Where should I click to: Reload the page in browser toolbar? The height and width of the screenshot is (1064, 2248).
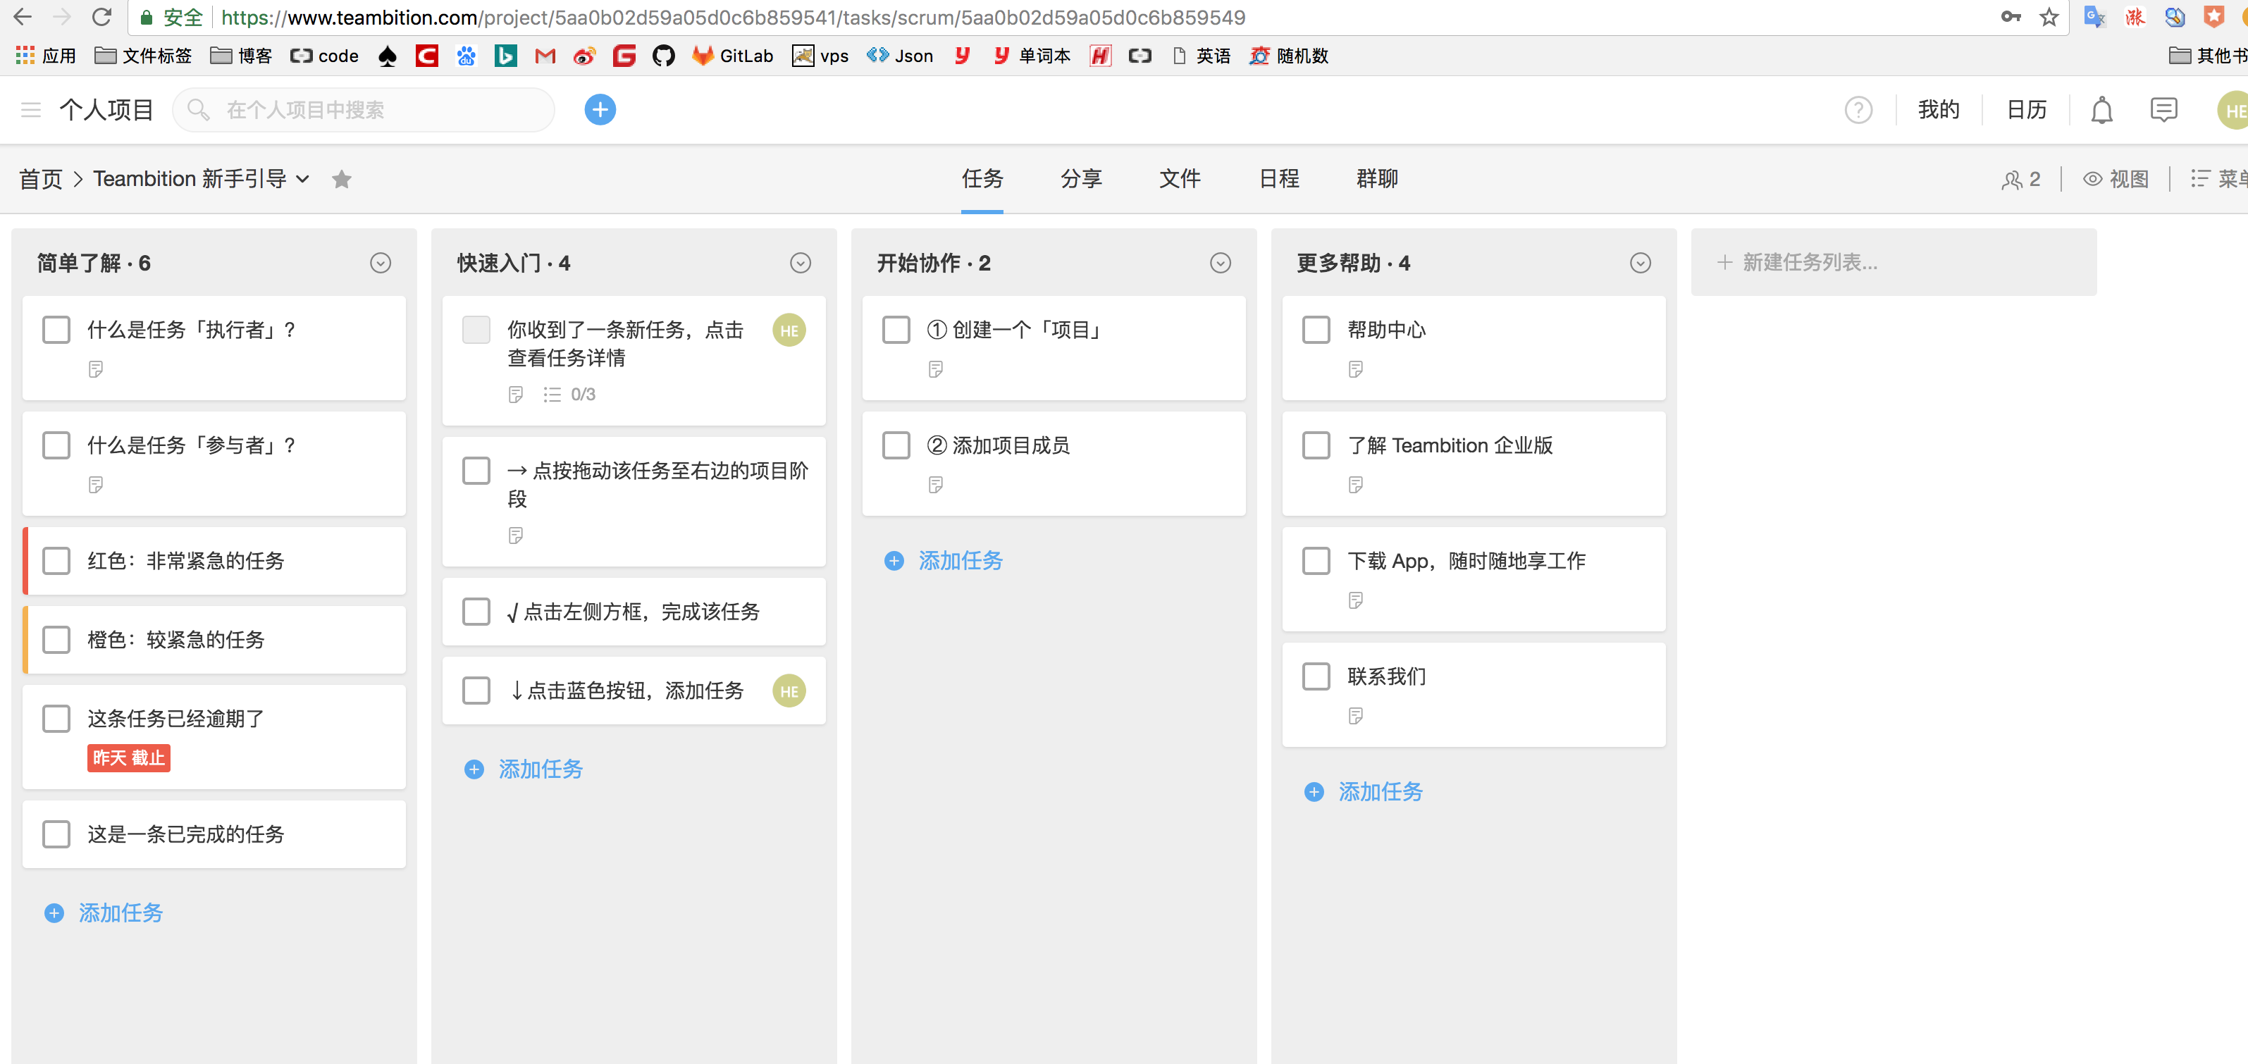point(101,17)
